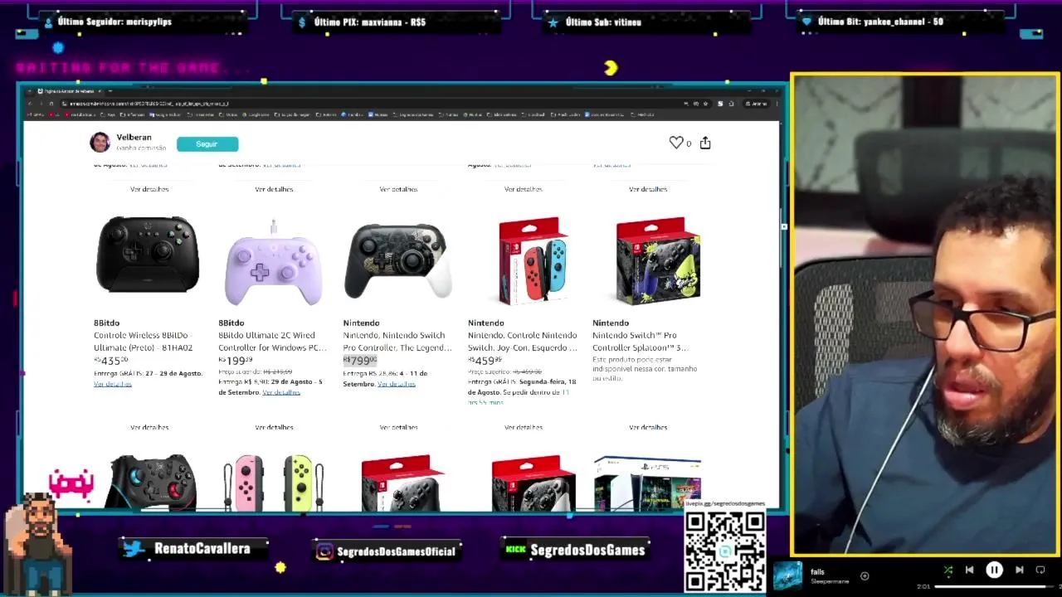Click 'Ver detalhes' under Zelda Pro Controller delivery

pos(397,384)
